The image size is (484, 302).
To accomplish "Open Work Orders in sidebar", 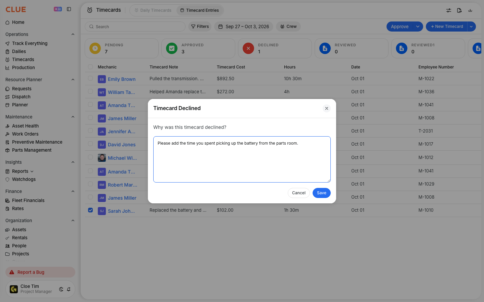I will 25,134.
